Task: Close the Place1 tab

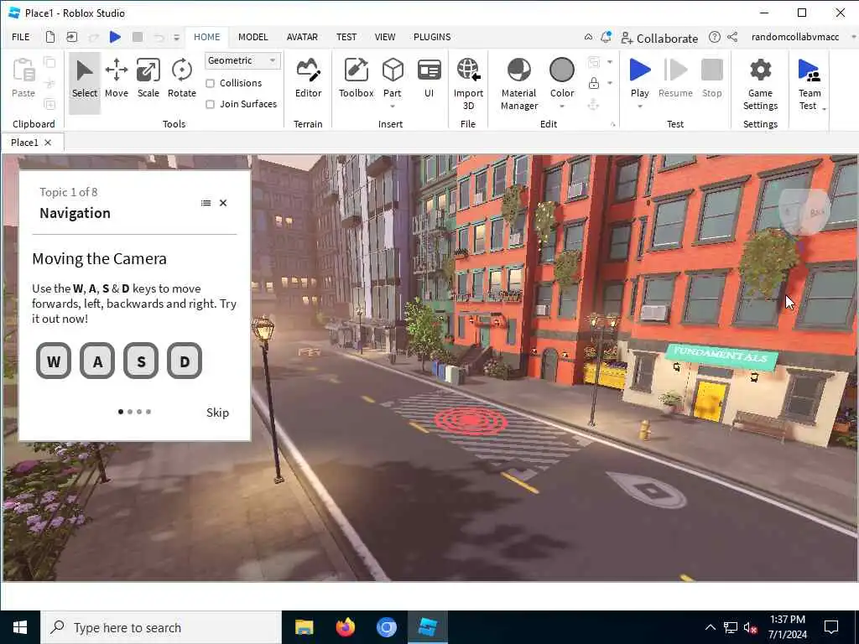Action: coord(48,143)
